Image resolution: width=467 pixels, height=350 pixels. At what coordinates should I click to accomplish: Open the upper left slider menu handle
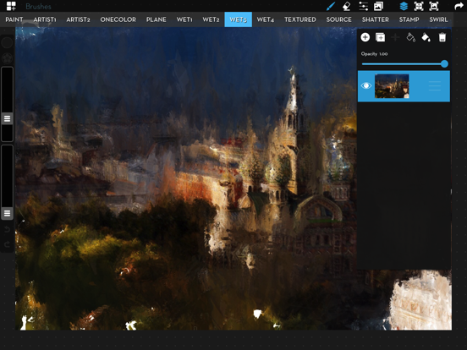(7, 118)
